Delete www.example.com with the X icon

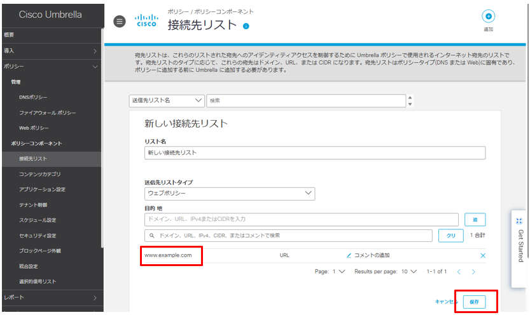[483, 256]
